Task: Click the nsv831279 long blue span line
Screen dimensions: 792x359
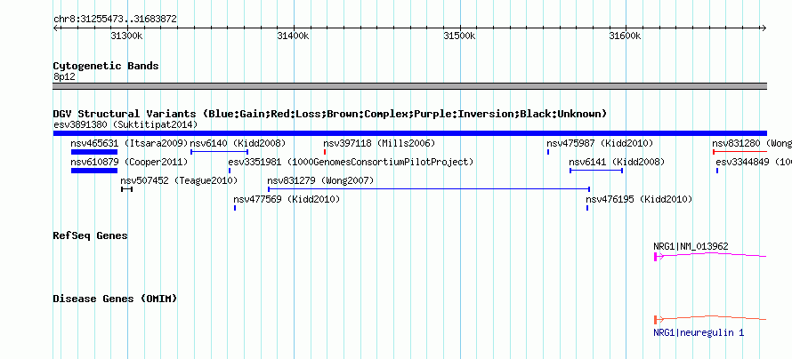Action: 429,189
